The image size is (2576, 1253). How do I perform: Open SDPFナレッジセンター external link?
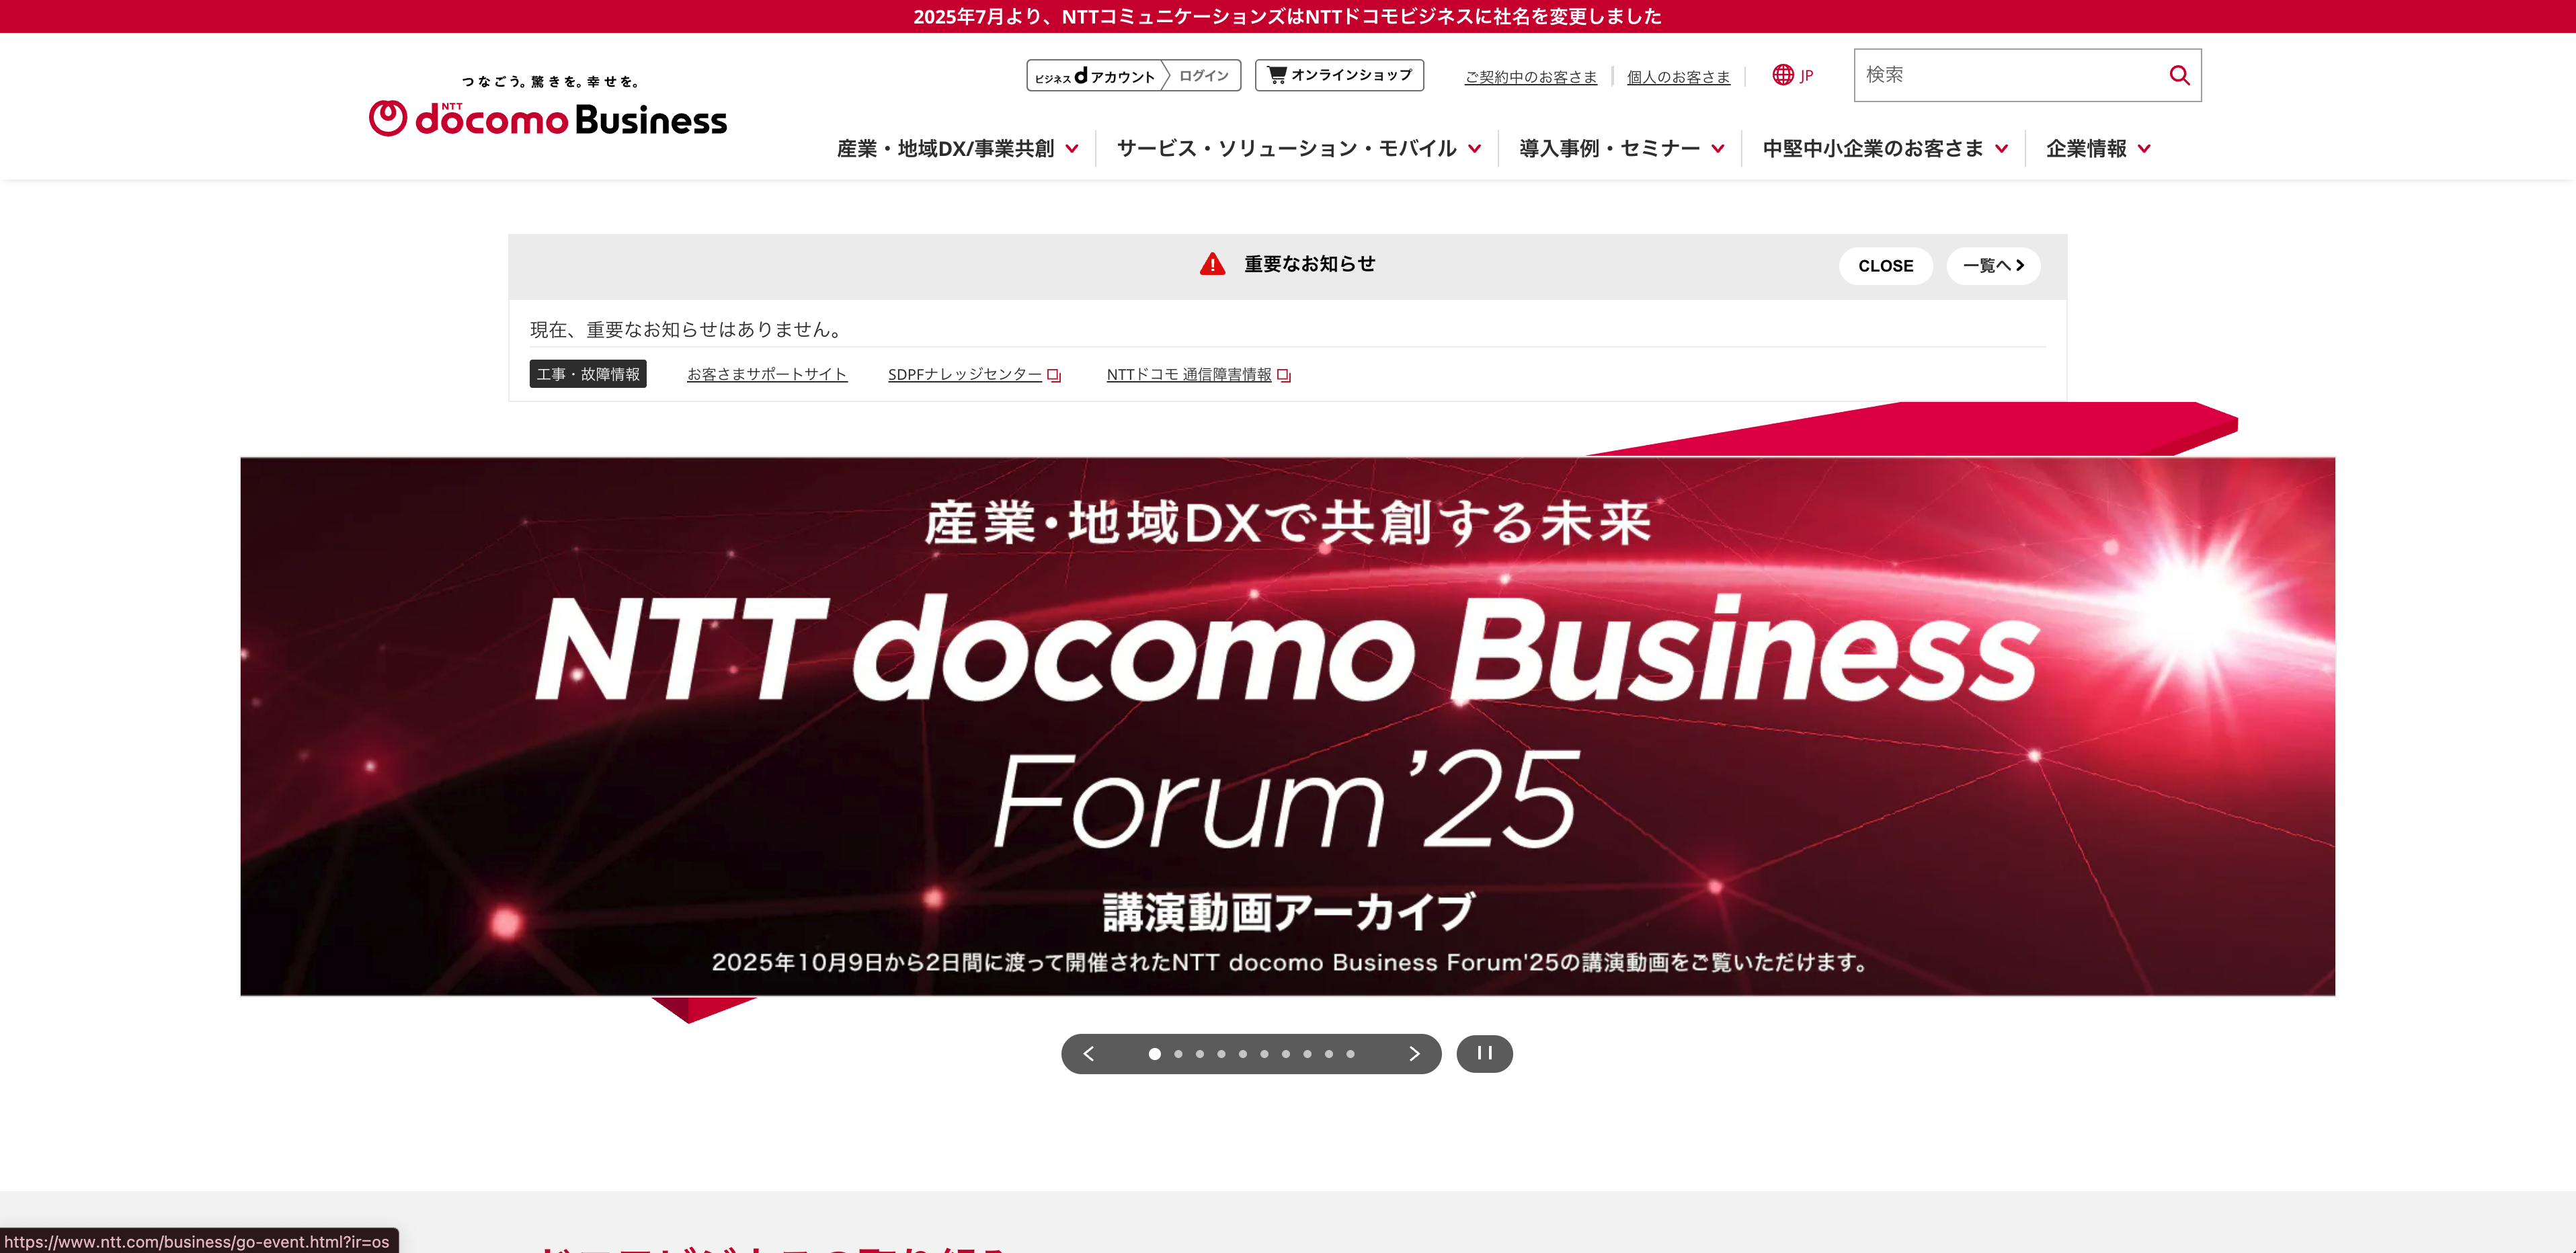coord(974,375)
